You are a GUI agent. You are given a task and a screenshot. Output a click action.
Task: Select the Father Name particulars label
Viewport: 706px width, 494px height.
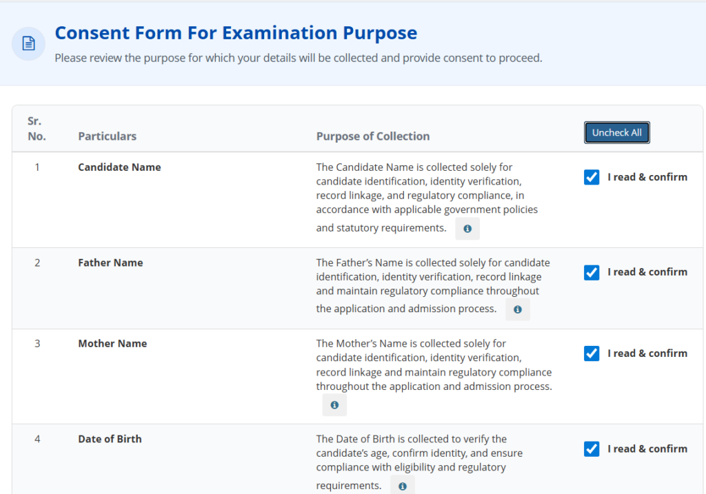pyautogui.click(x=110, y=263)
